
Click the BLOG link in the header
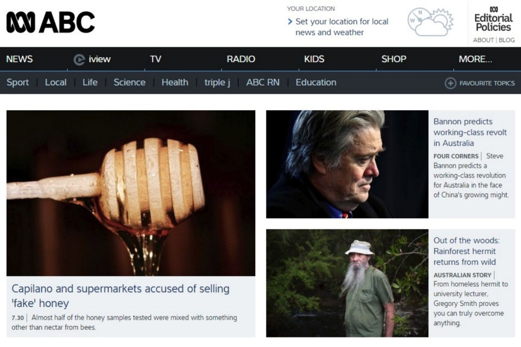pyautogui.click(x=507, y=40)
